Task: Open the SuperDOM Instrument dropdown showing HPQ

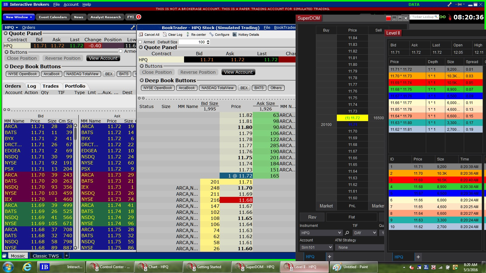Action: (321, 233)
